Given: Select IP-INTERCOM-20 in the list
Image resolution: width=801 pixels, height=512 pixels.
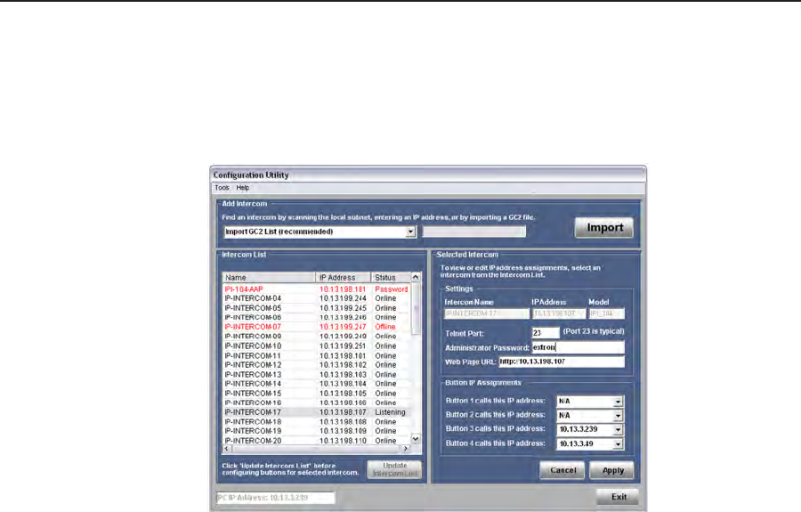Looking at the screenshot, I should pyautogui.click(x=317, y=441).
